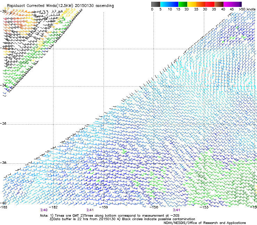Image resolution: width=257 pixels, height=225 pixels.
Task: Click the '15' legend scale label
Action: click(178, 9)
